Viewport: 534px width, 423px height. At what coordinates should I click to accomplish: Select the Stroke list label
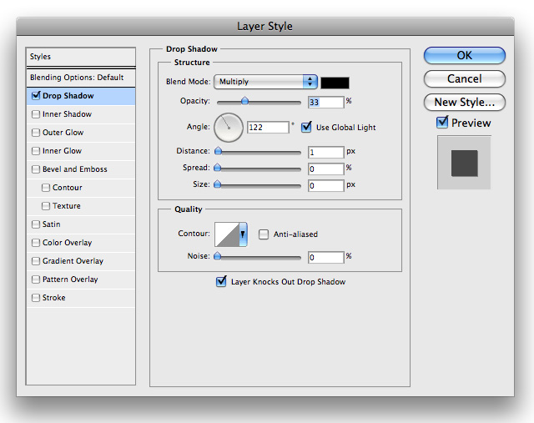(53, 298)
